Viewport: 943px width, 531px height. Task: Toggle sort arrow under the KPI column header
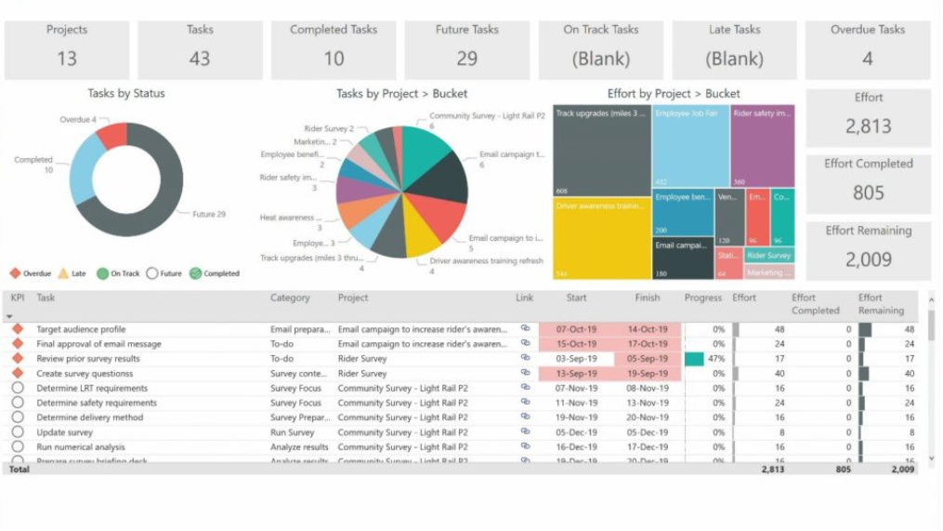10,316
